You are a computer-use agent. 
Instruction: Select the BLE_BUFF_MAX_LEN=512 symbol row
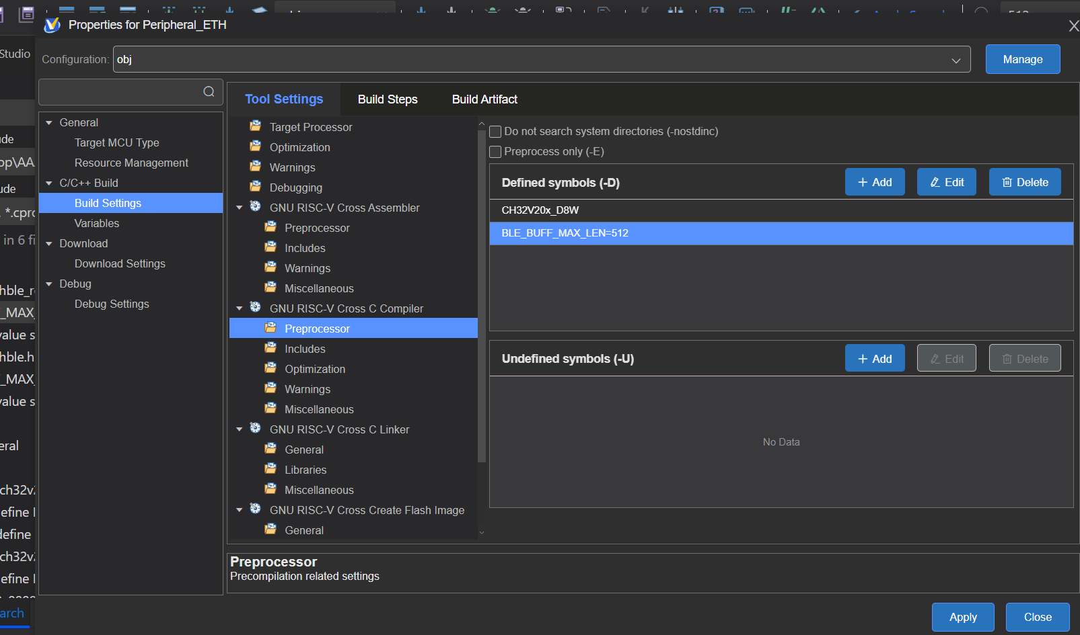pyautogui.click(x=781, y=233)
